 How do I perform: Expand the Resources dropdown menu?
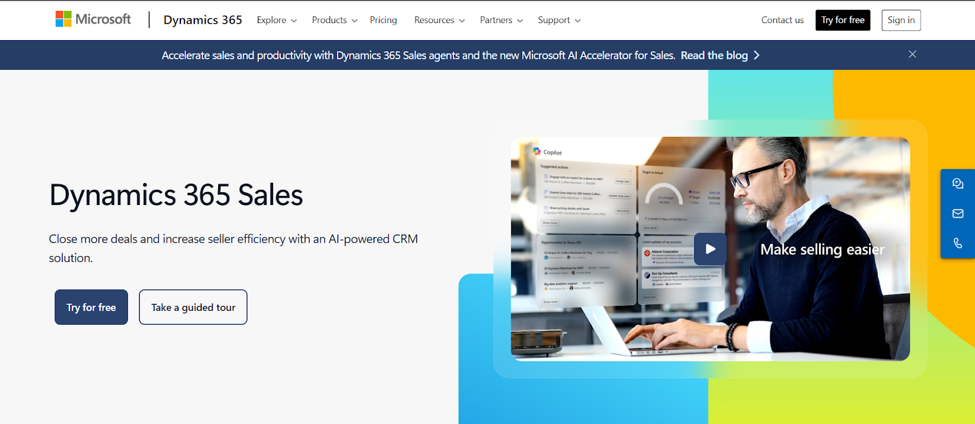pos(439,20)
